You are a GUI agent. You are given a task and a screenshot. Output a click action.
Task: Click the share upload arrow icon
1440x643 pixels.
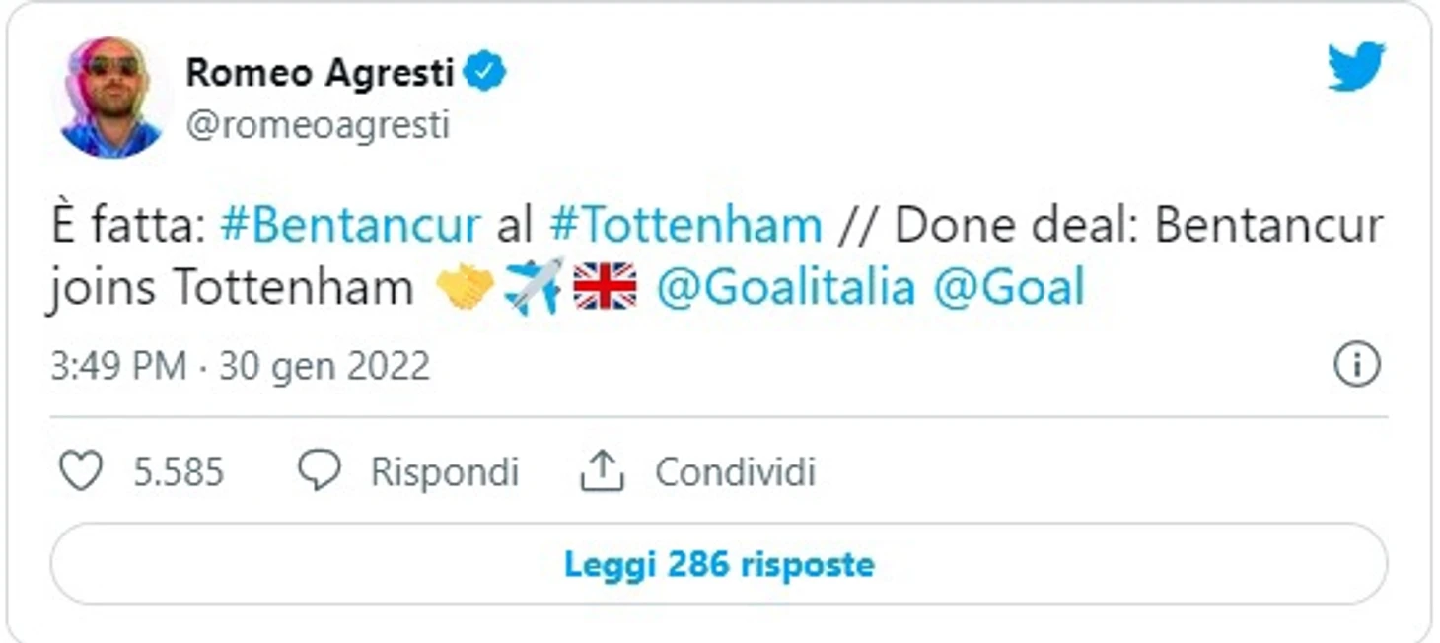point(602,471)
